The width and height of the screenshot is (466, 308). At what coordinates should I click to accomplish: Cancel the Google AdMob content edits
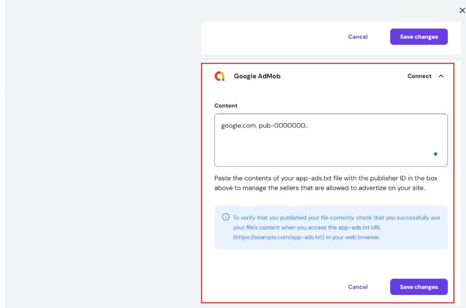tap(358, 287)
